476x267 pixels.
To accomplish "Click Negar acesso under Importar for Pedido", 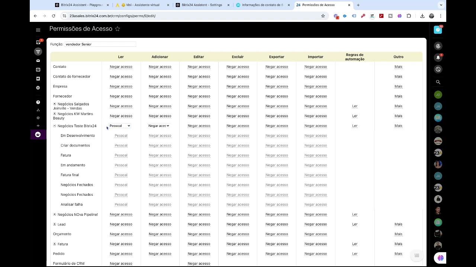I will click(x=315, y=254).
